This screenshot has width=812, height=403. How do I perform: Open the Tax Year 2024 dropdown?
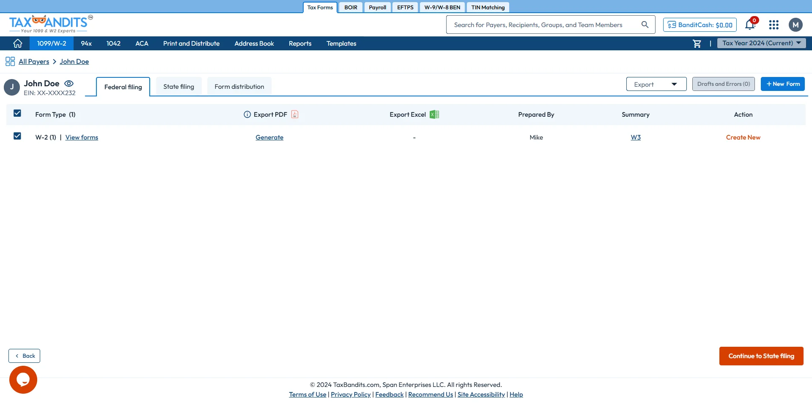coord(761,43)
